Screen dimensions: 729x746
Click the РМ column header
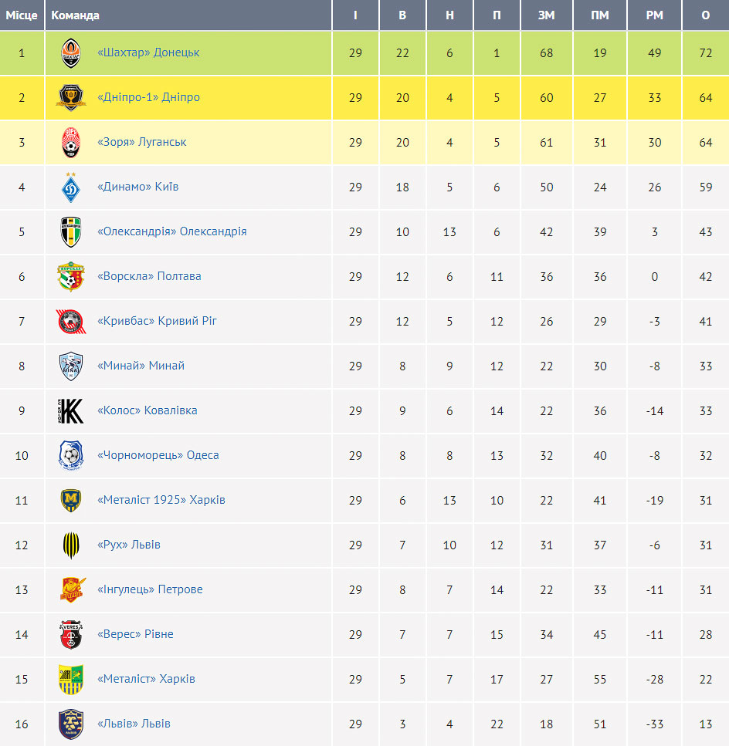654,15
